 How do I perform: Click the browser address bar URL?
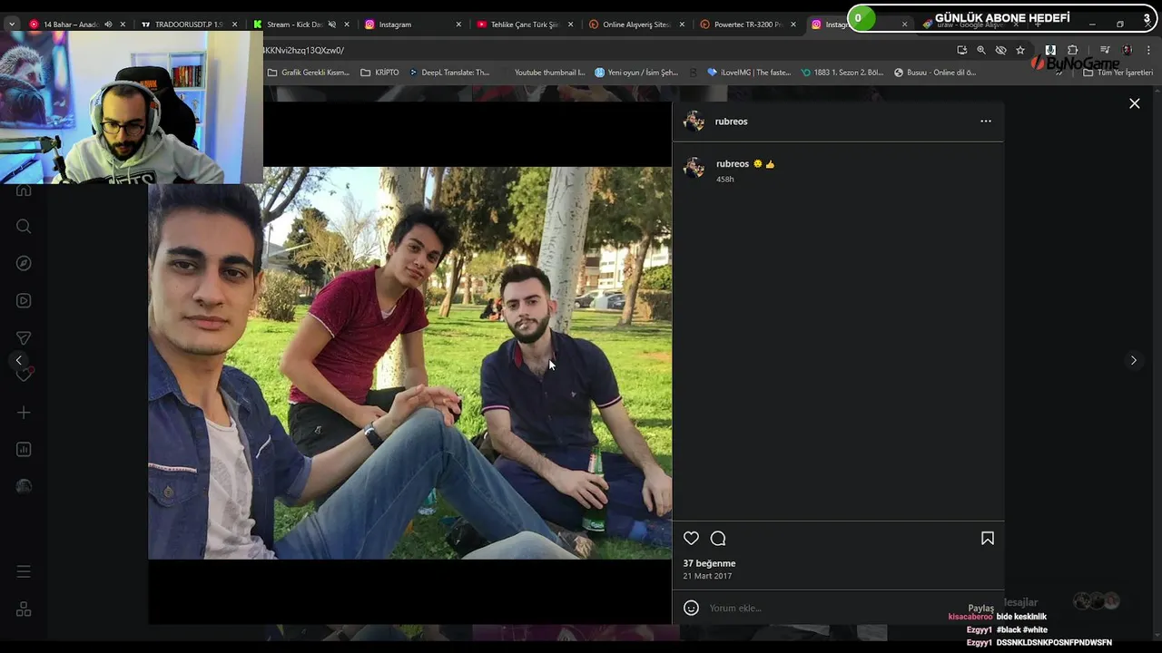(x=303, y=50)
